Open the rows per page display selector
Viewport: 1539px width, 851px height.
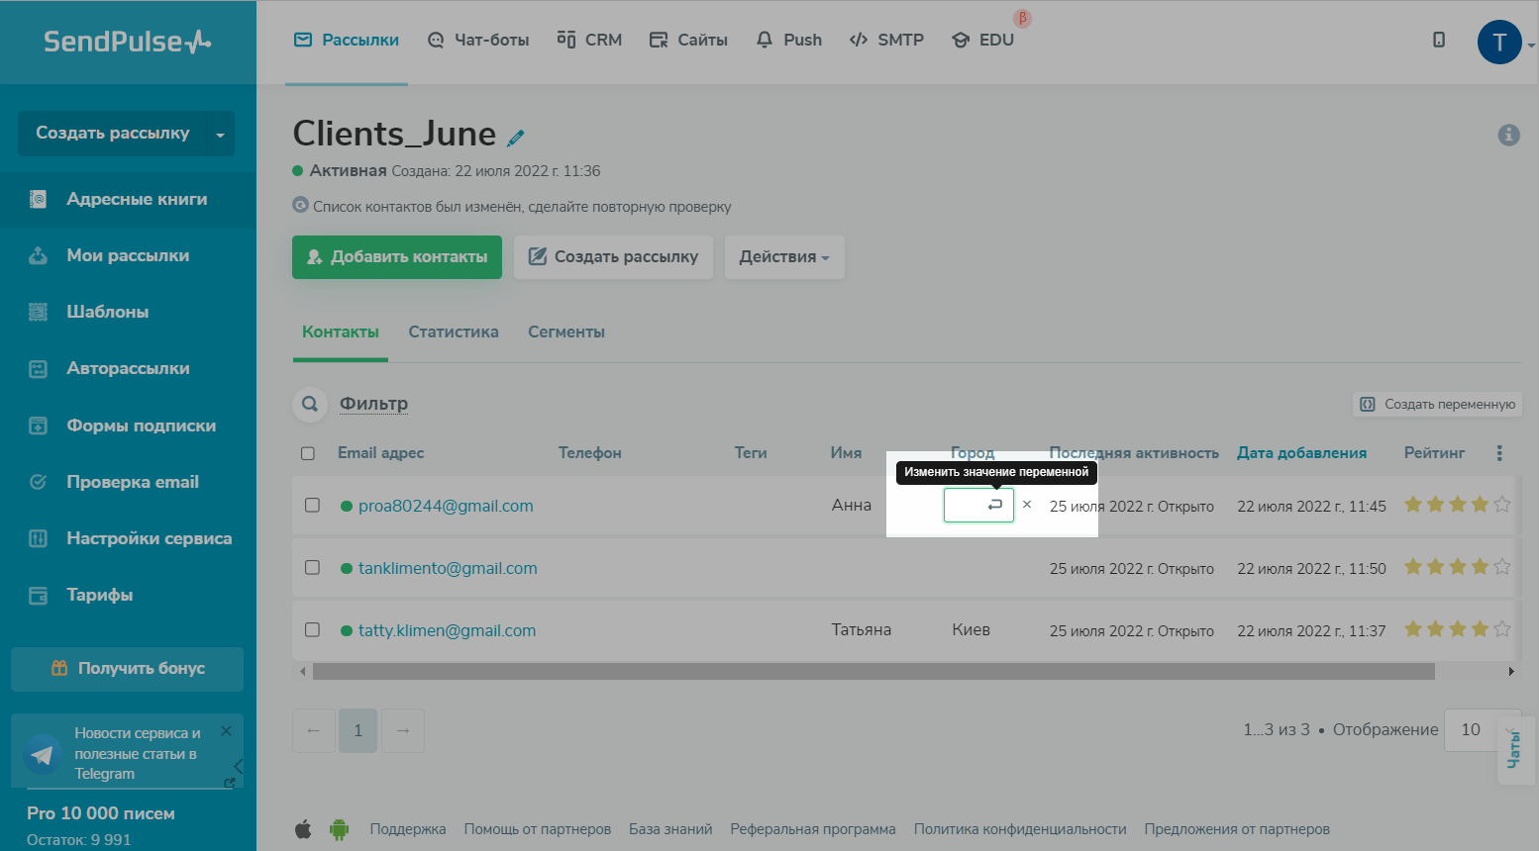pyautogui.click(x=1472, y=729)
